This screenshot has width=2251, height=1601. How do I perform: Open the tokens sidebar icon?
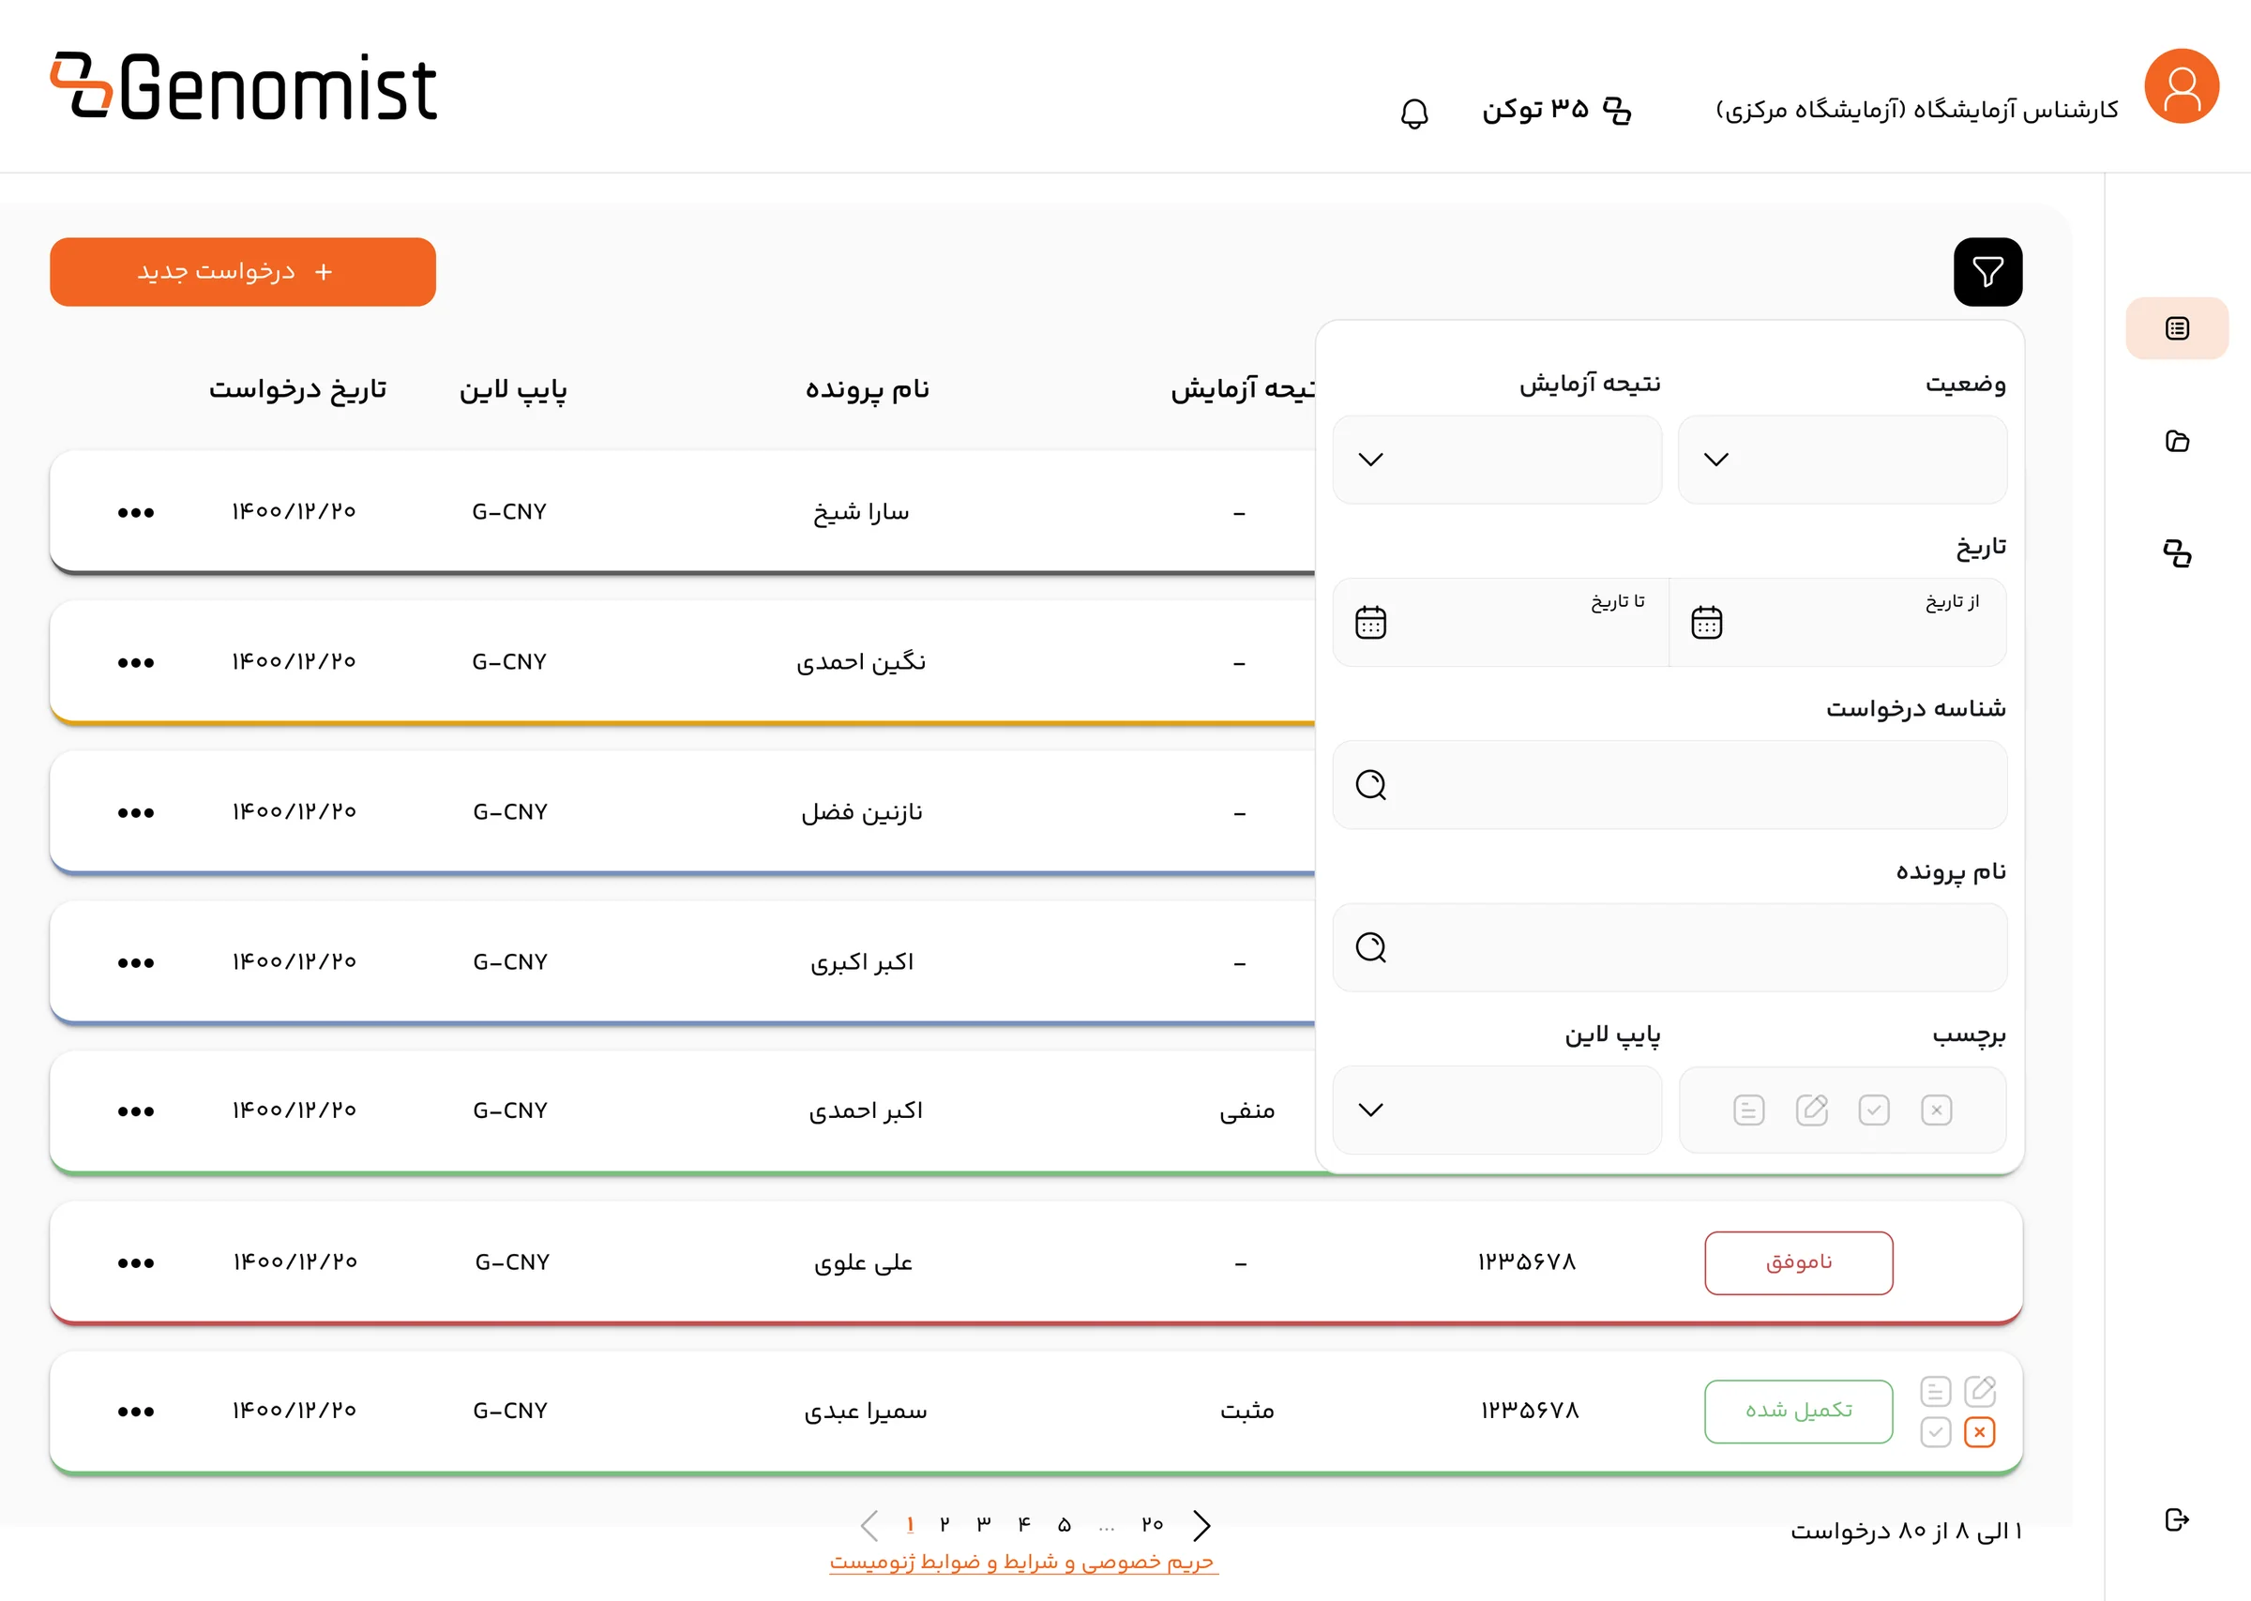pyautogui.click(x=2176, y=553)
